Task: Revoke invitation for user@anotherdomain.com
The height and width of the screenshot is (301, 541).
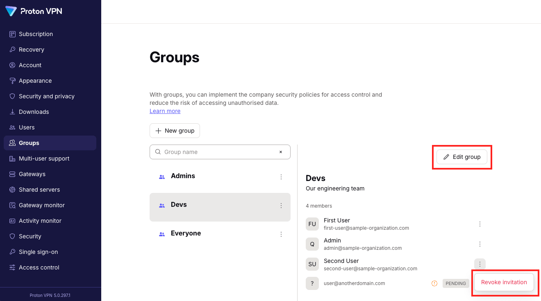Action: (504, 282)
